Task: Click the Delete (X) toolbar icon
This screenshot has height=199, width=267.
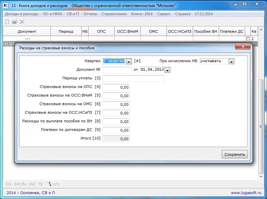Action: pyautogui.click(x=22, y=21)
